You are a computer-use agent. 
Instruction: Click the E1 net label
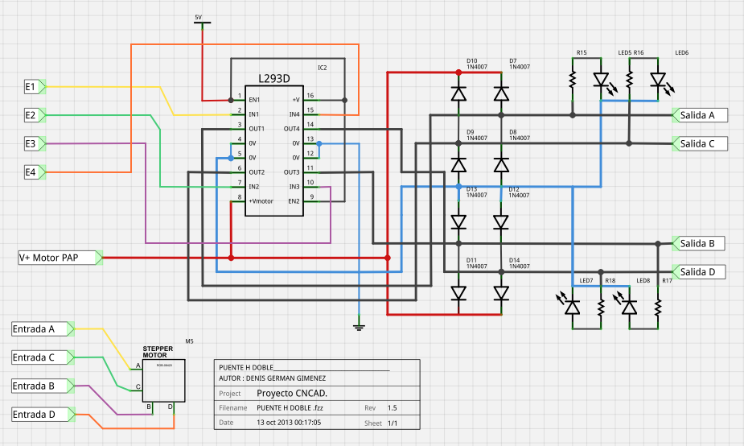(35, 86)
